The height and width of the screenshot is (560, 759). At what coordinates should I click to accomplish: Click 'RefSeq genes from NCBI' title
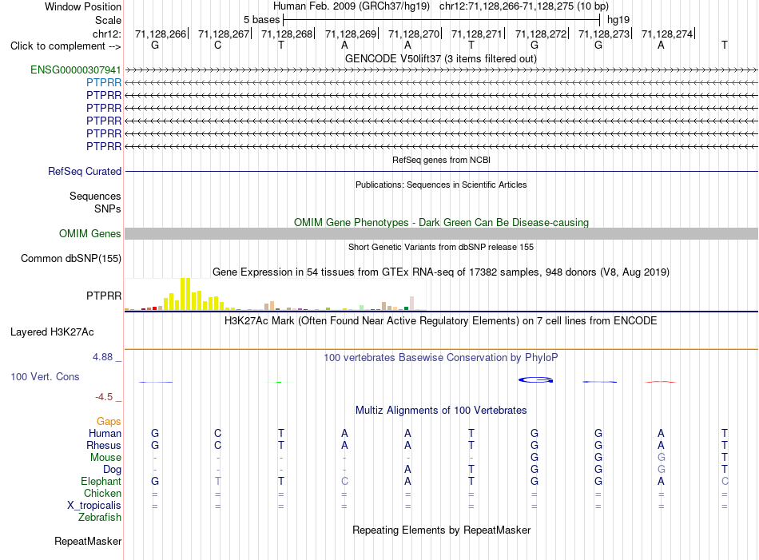(441, 160)
